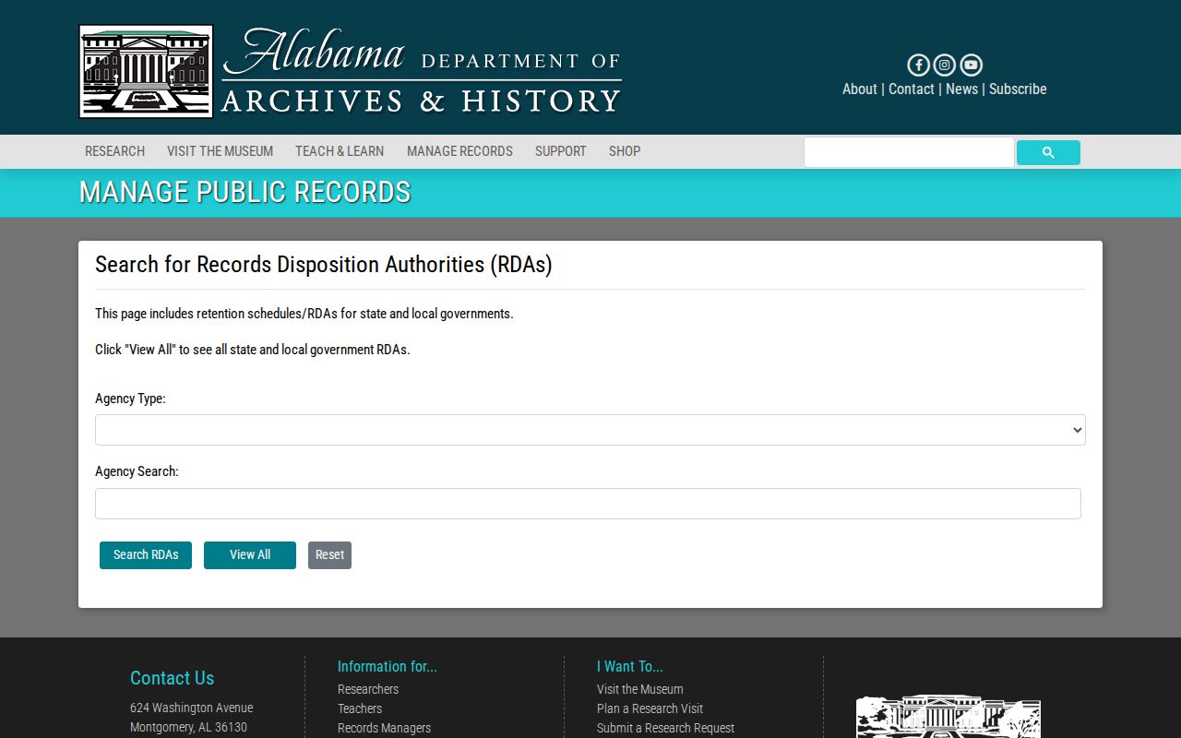
Task: Follow the Plan a Research Visit link
Action: 650,708
